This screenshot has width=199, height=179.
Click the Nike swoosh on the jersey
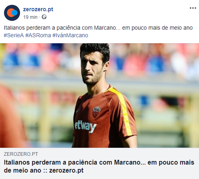click(x=78, y=111)
